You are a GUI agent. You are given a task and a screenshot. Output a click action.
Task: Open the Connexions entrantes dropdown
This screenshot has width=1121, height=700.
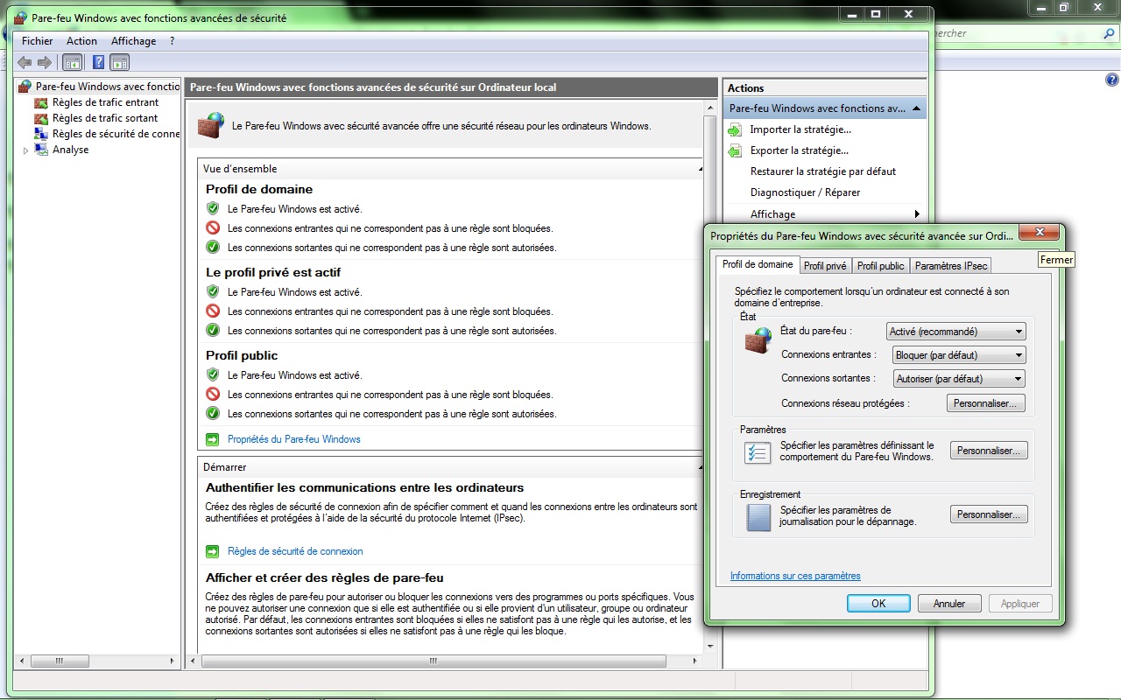(x=959, y=355)
